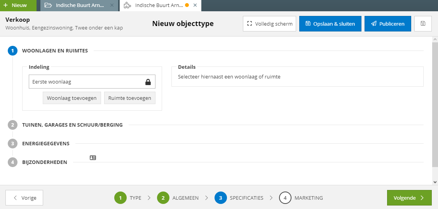Screen dimensions: 438x209
Task: Select the Eerste woonlaag entry
Action: point(92,82)
